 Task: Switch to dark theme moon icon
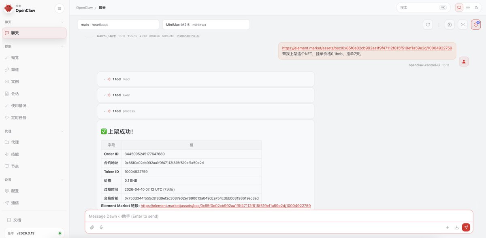click(x=476, y=7)
